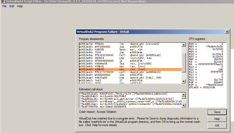Close the Program Failure Detail dialog
The height and width of the screenshot is (133, 234).
coord(227,31)
